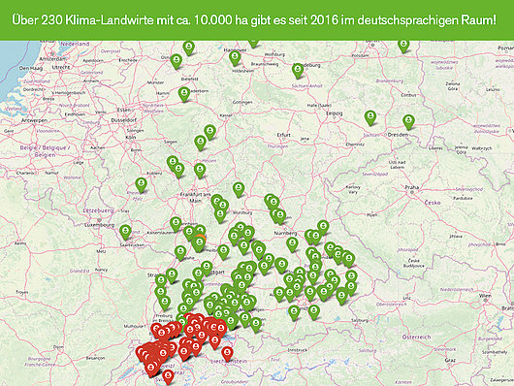This screenshot has height=386, width=514.
Task: Open the green marker northeast of Potsdam
Action: (403, 47)
